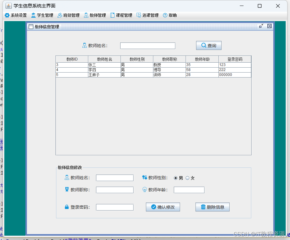Screen dimensions: 290x240
Task: Click the 教授 cell in table
Action: pyautogui.click(x=169, y=65)
